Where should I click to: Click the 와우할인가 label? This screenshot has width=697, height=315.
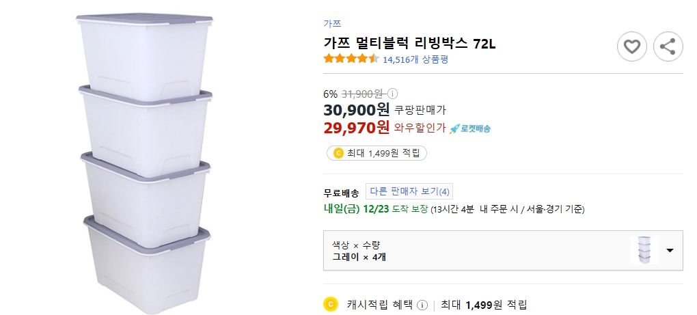(420, 128)
